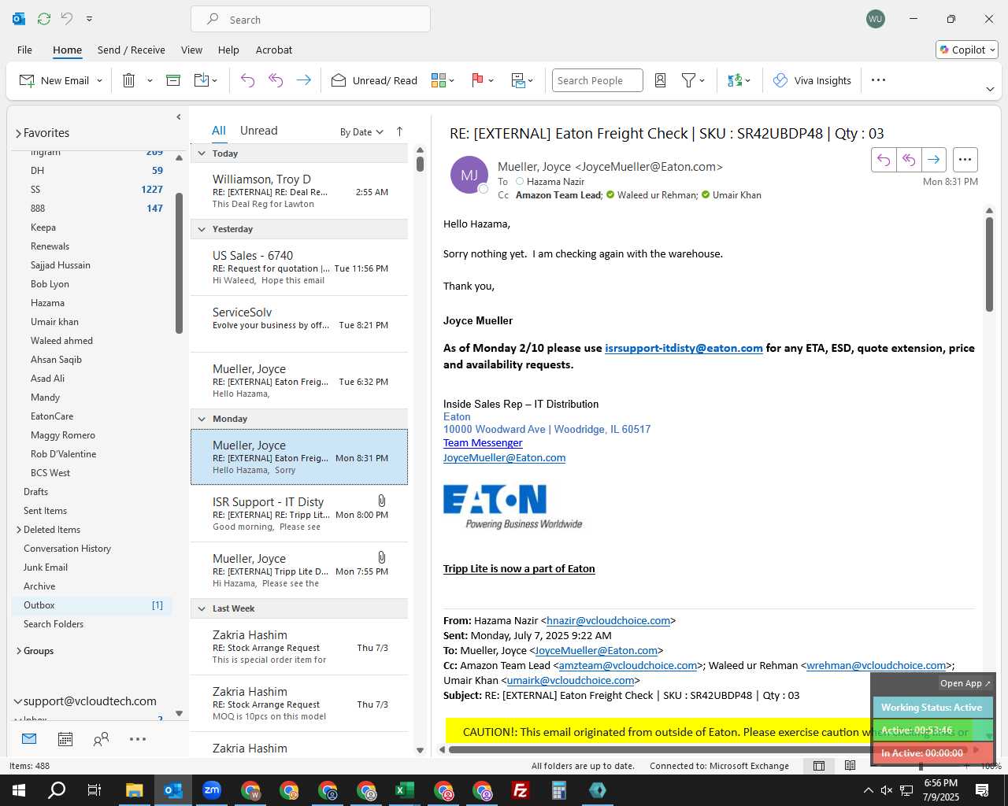
Task: Open Windows Start menu
Action: click(x=19, y=789)
